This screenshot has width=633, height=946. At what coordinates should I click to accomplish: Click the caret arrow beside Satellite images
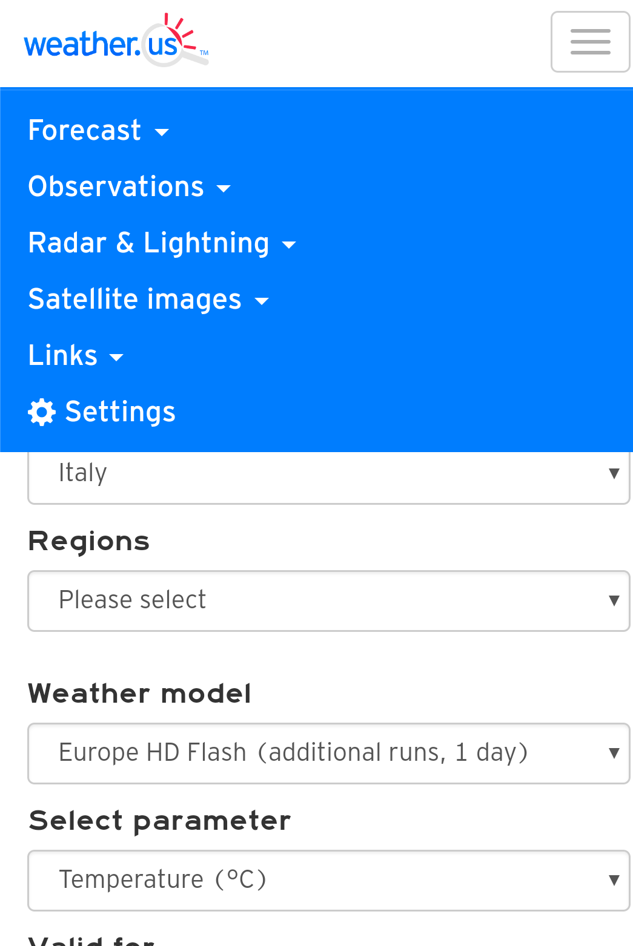coord(261,301)
